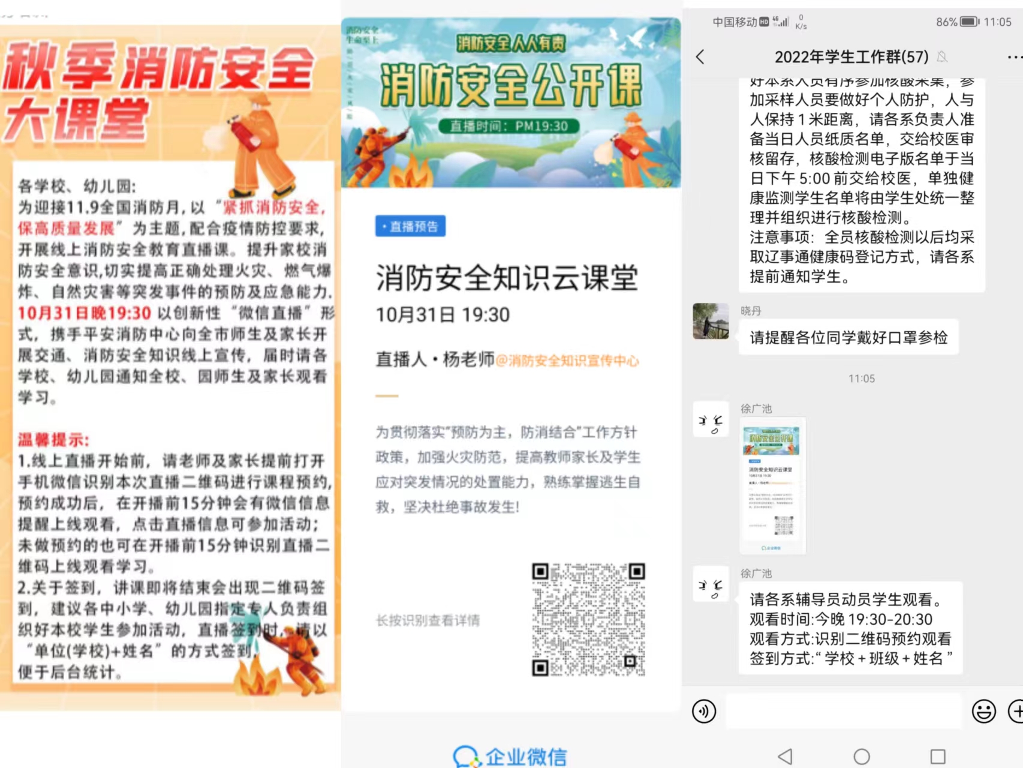Image resolution: width=1023 pixels, height=768 pixels.
Task: Tap the 2022年学生工作群(57) group title
Action: (x=851, y=57)
